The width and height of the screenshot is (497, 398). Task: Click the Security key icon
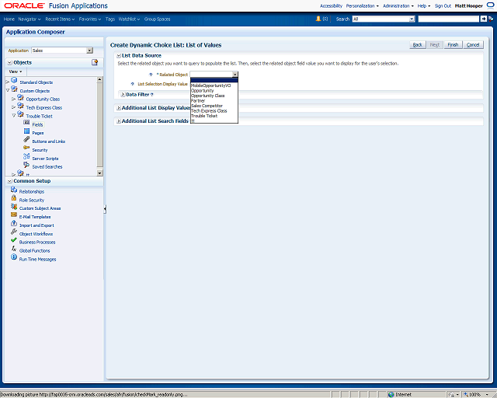26,148
